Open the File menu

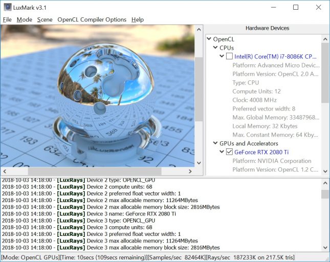(x=7, y=19)
